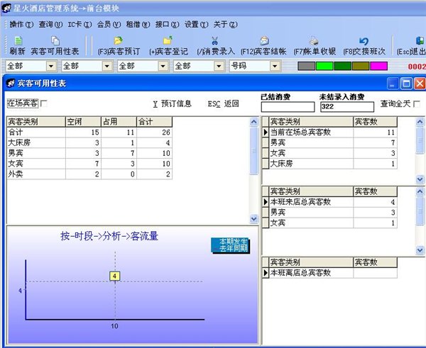Select the magenta status color swatch
The width and height of the screenshot is (426, 348).
[x=378, y=66]
